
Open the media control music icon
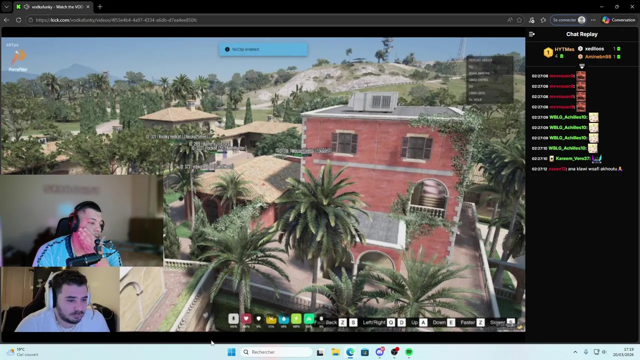point(531,20)
